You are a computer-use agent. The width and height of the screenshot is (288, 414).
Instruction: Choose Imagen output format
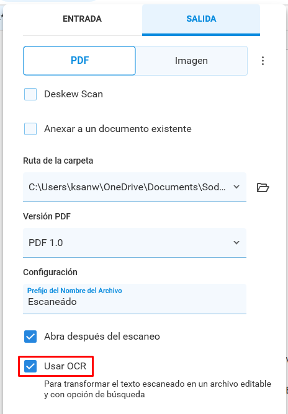pyautogui.click(x=191, y=61)
